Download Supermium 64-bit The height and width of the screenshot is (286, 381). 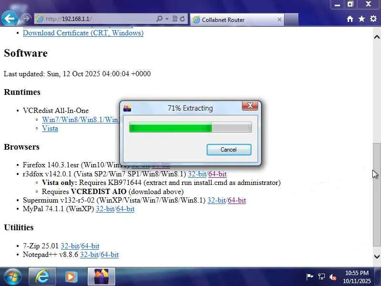coord(237,200)
